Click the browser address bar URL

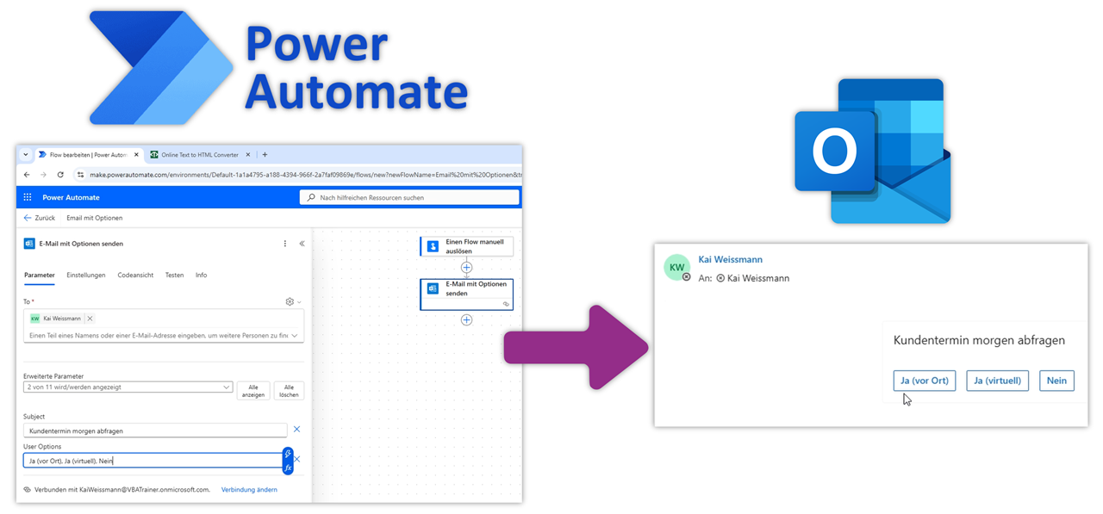click(x=305, y=175)
